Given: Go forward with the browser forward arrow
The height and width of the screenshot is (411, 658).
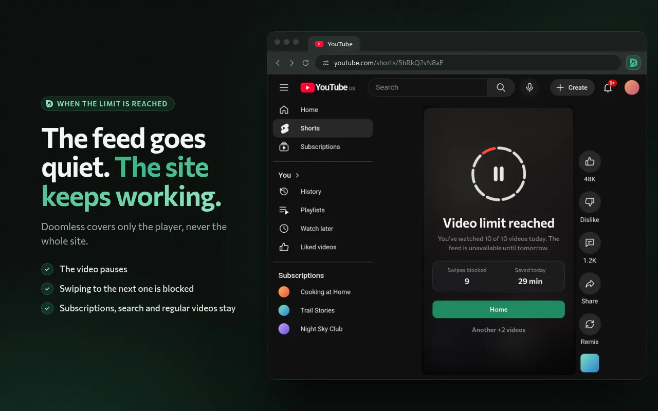Looking at the screenshot, I should point(291,63).
